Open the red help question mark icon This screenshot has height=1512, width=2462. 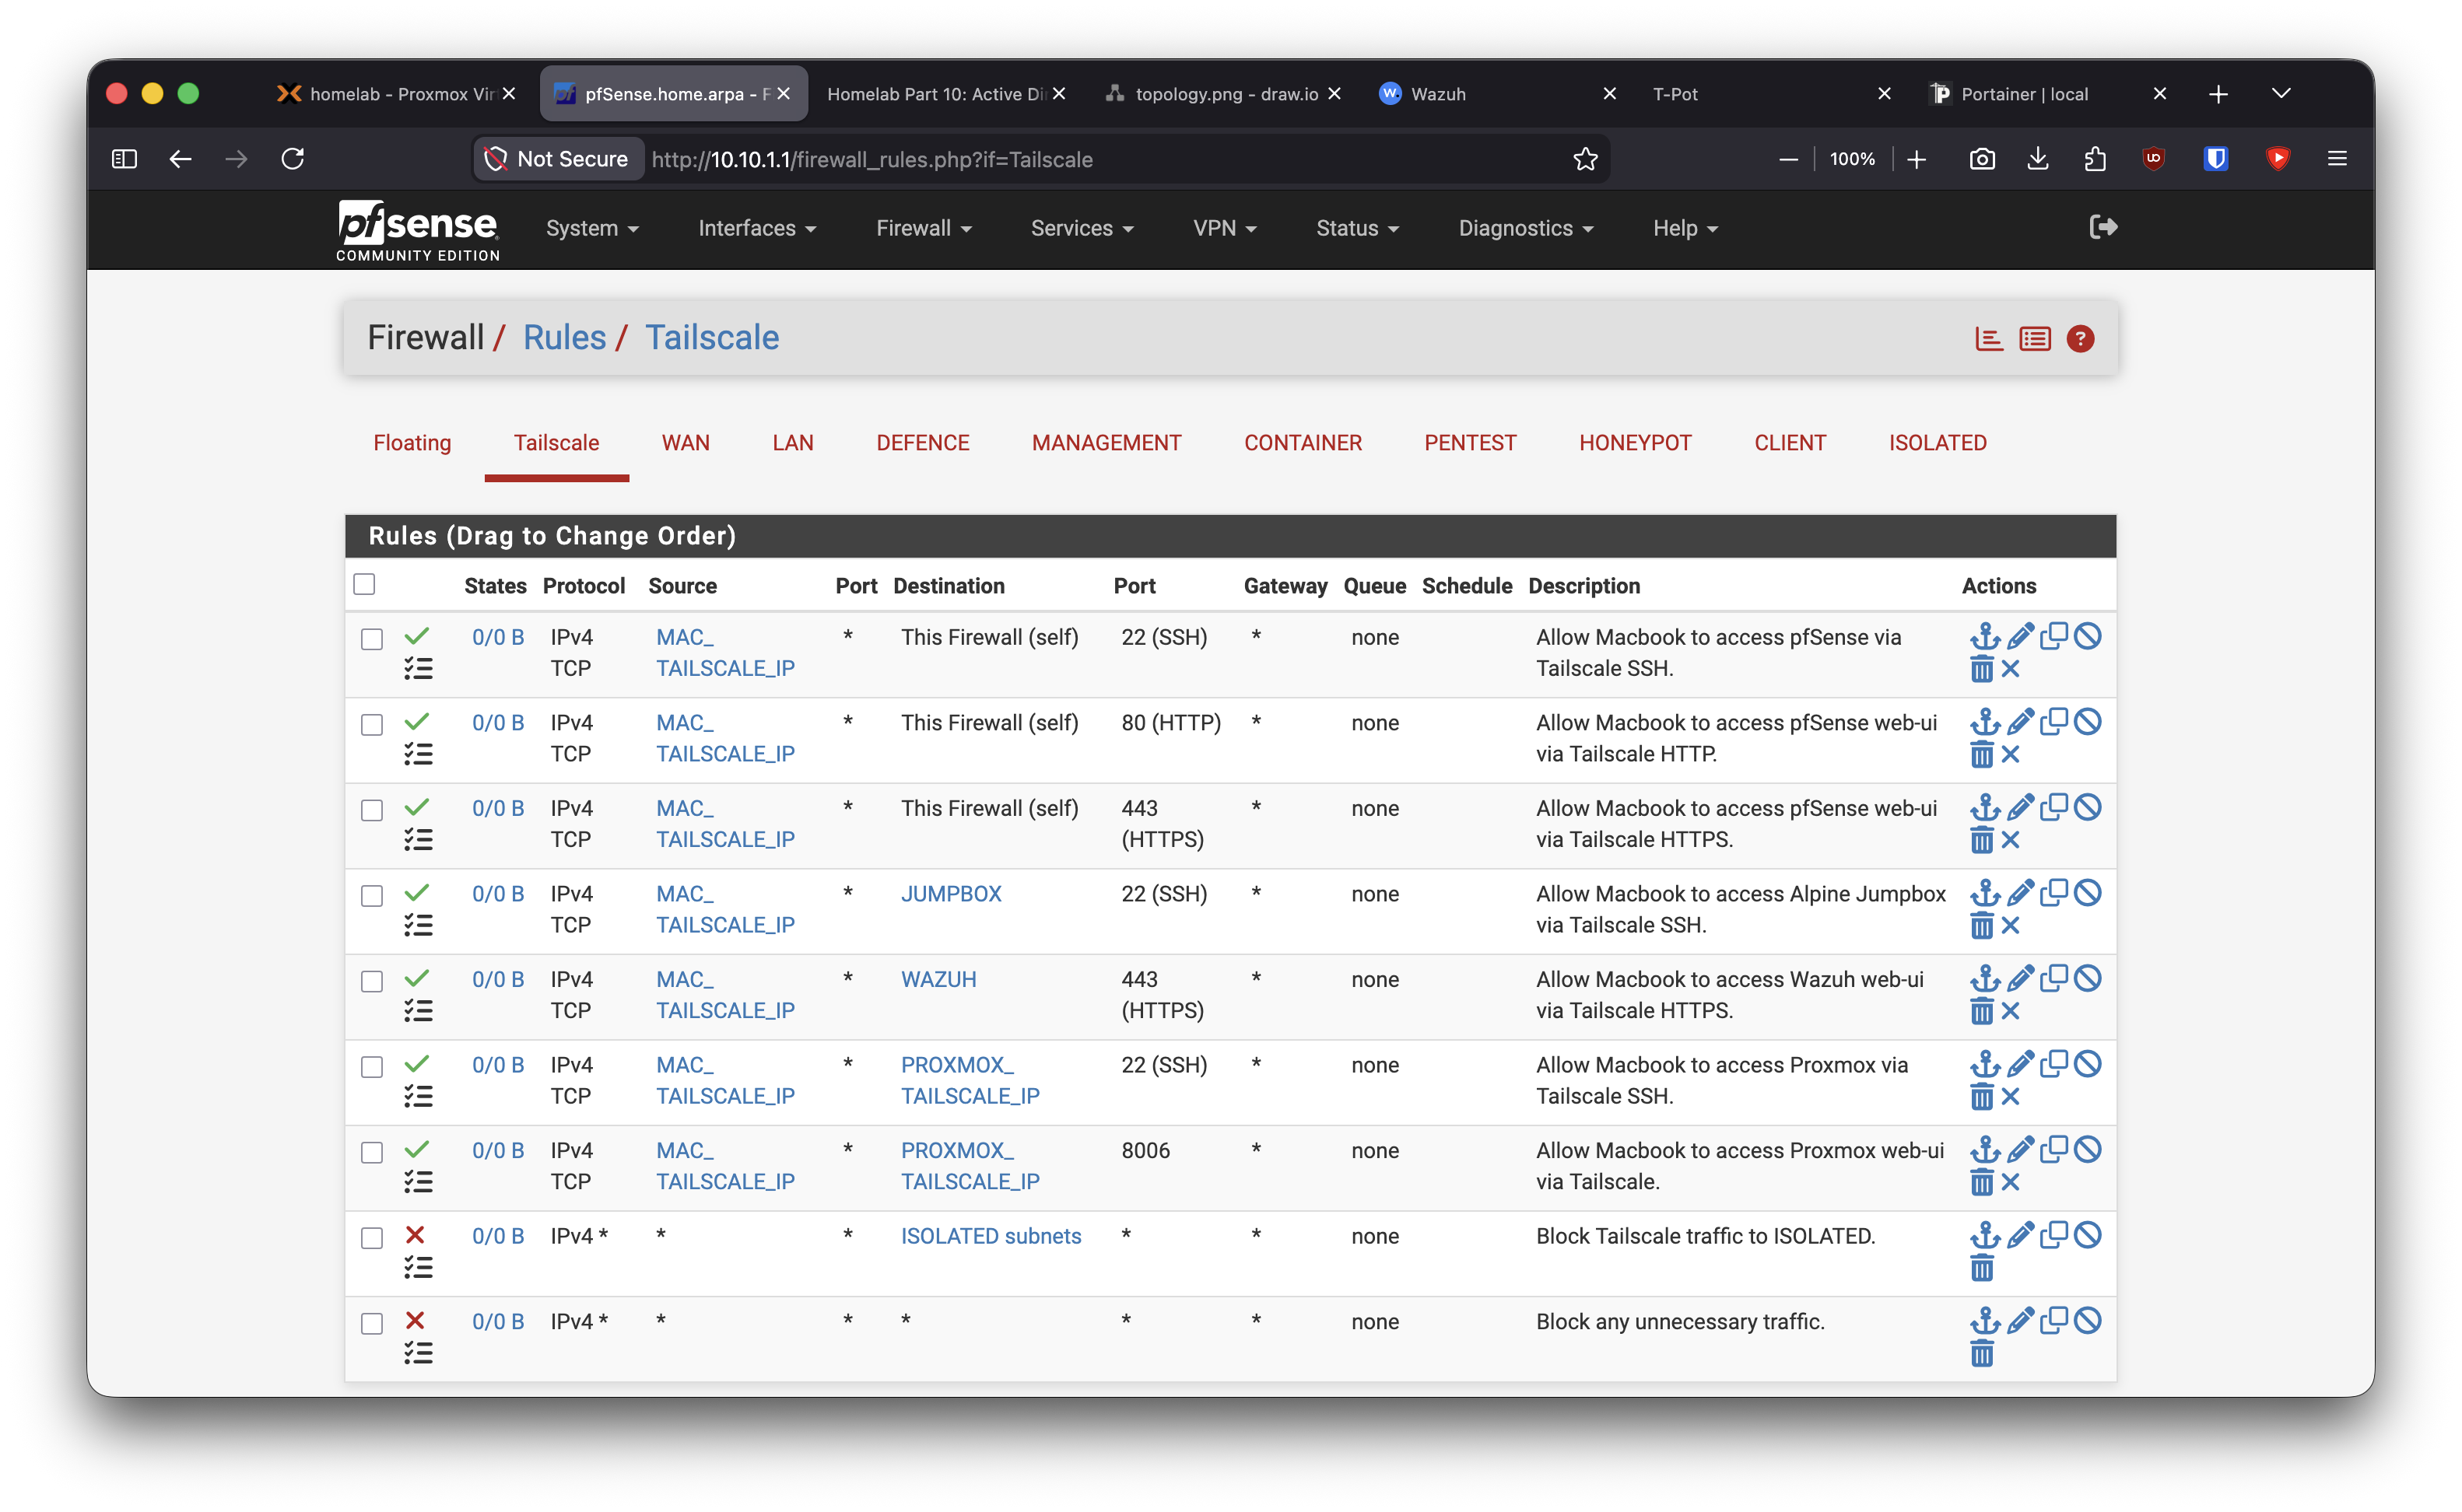[x=2080, y=339]
